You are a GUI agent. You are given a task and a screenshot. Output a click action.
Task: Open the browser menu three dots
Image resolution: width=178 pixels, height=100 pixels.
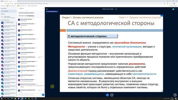tap(177, 4)
